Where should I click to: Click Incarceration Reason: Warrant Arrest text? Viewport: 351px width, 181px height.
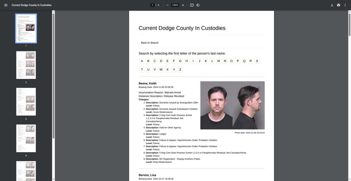[x=160, y=93]
